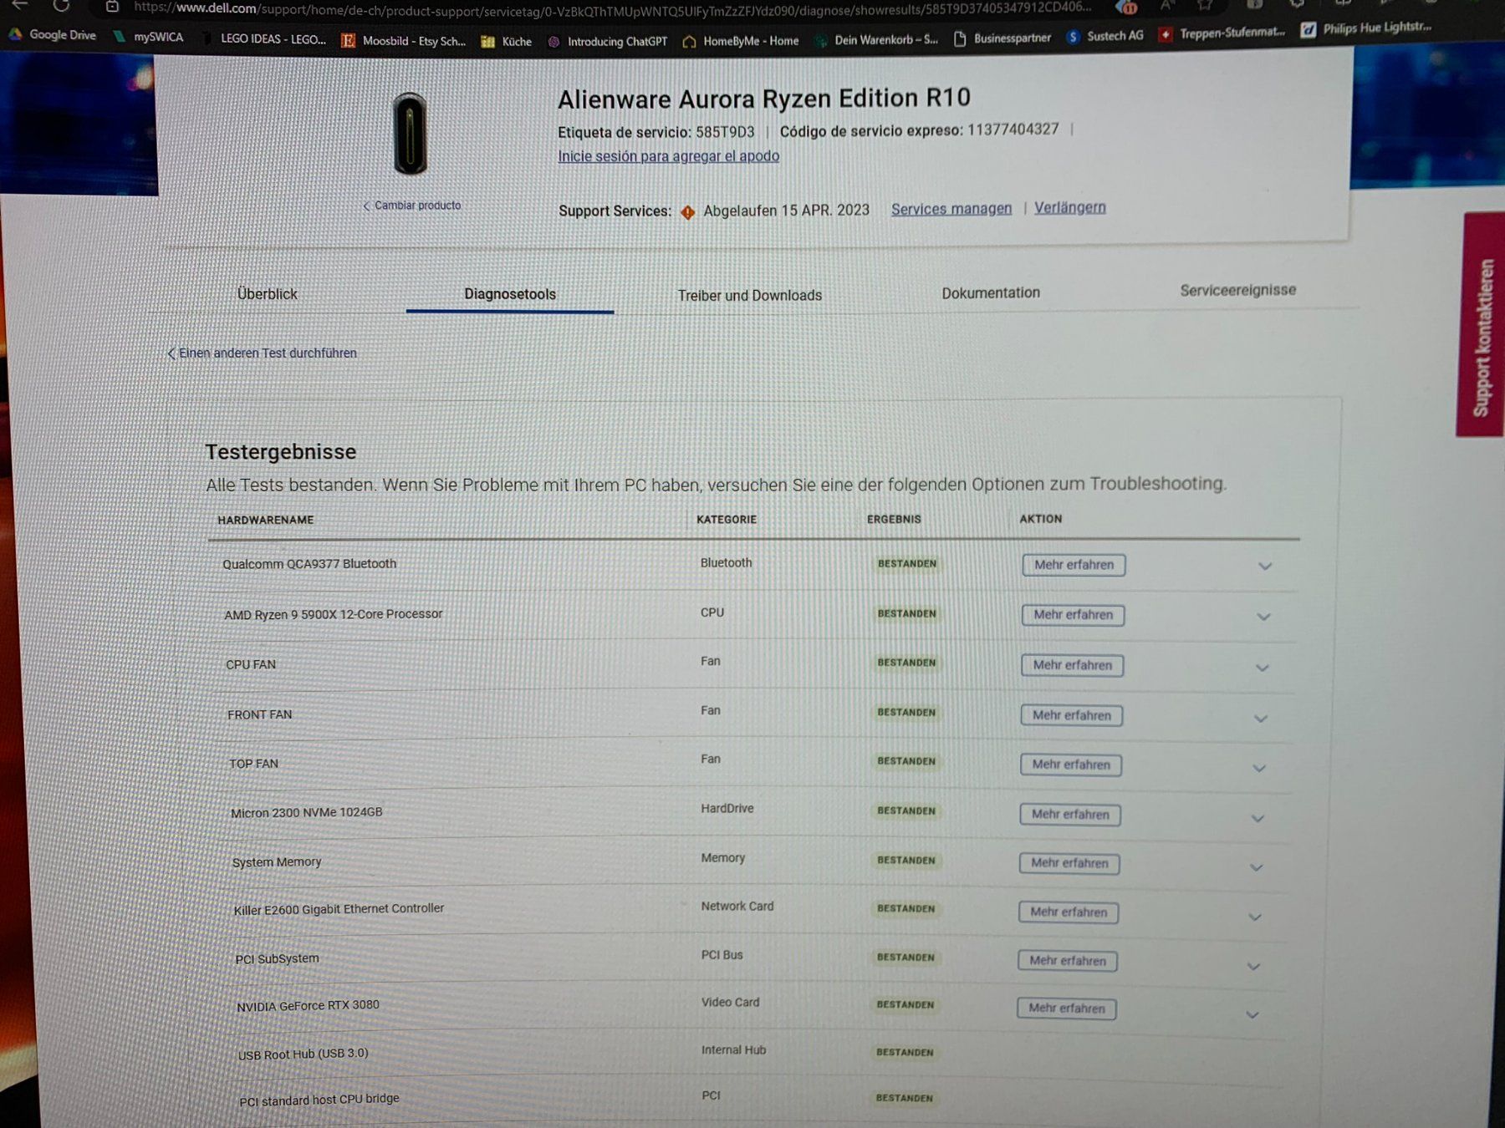Image resolution: width=1505 pixels, height=1128 pixels.
Task: Click the ERGEBNIS column header
Action: pos(894,519)
